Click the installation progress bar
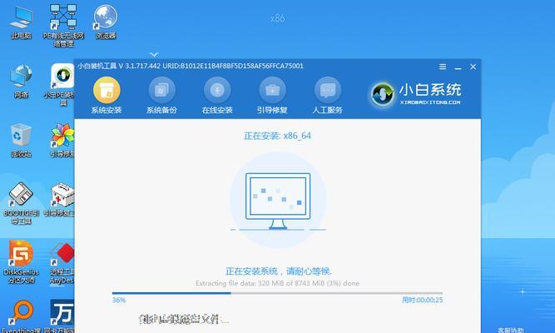The image size is (555, 333). tap(277, 293)
